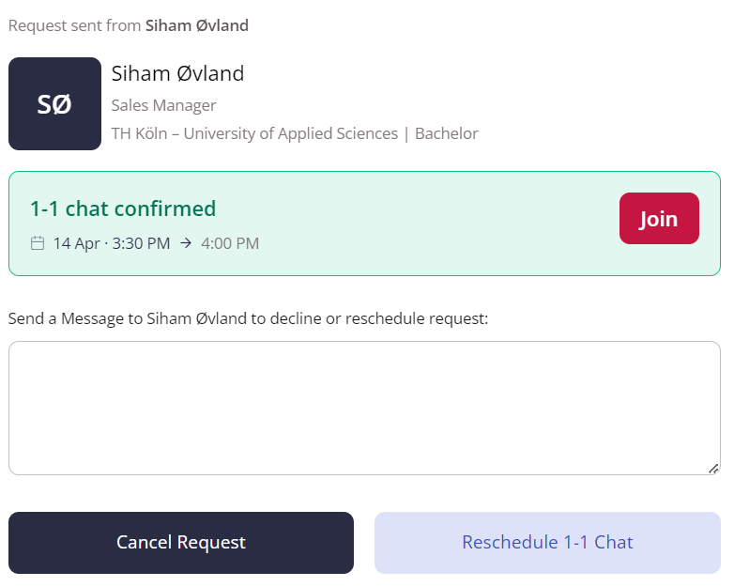Click the pipe separator before Bachelor
This screenshot has height=587, width=734.
(x=406, y=134)
